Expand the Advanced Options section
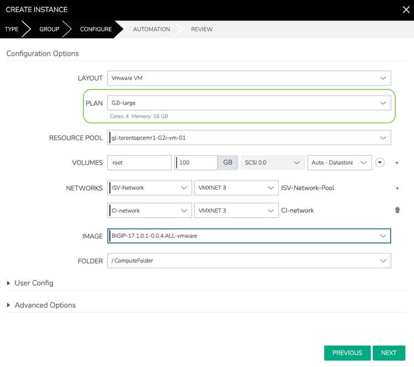Image resolution: width=414 pixels, height=367 pixels. 45,305
